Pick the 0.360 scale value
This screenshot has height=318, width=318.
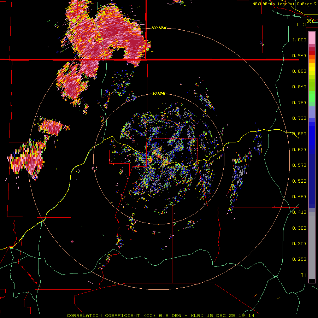click(x=299, y=228)
